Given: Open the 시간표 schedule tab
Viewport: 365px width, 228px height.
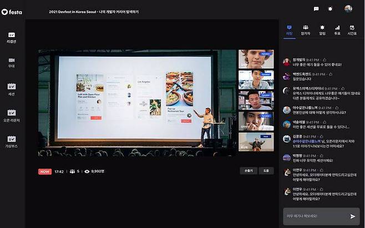Looking at the screenshot, I should click(352, 29).
